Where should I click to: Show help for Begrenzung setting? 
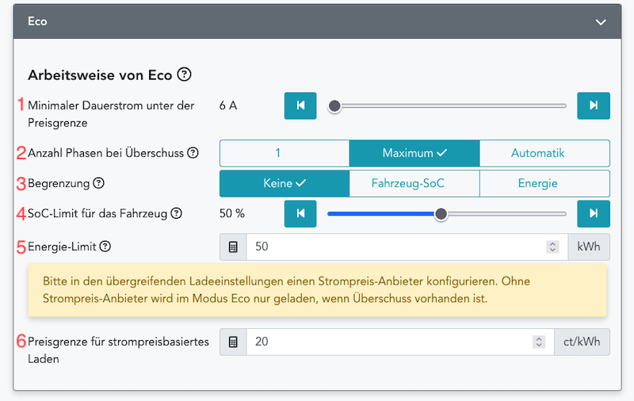point(99,183)
